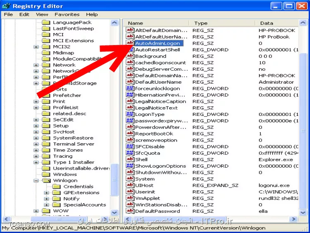Click the HibernationPrevi... DWORD icon
Screen dimensions: 310x233
click(130, 95)
